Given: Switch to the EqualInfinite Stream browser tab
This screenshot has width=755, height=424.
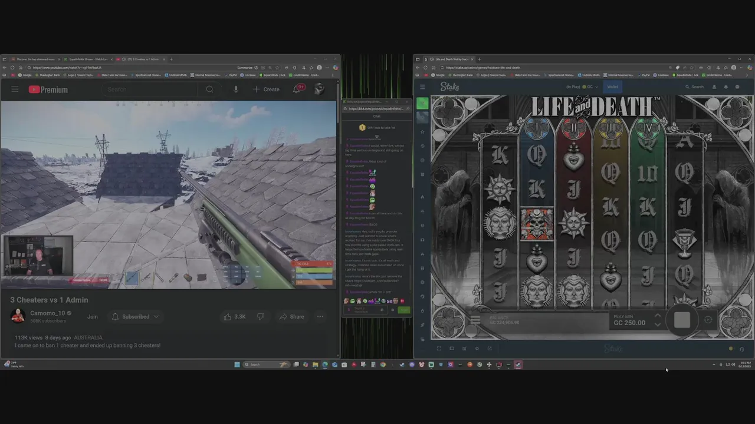Looking at the screenshot, I should pyautogui.click(x=87, y=59).
